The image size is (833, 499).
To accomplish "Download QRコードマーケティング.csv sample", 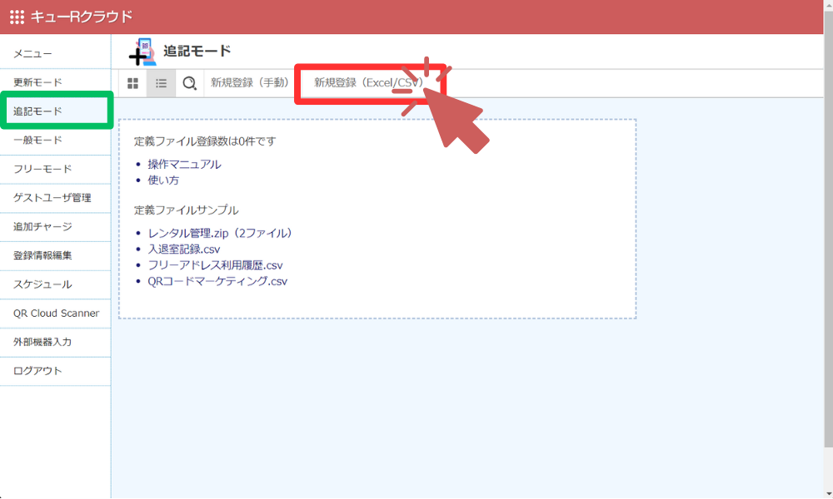I will pos(217,281).
